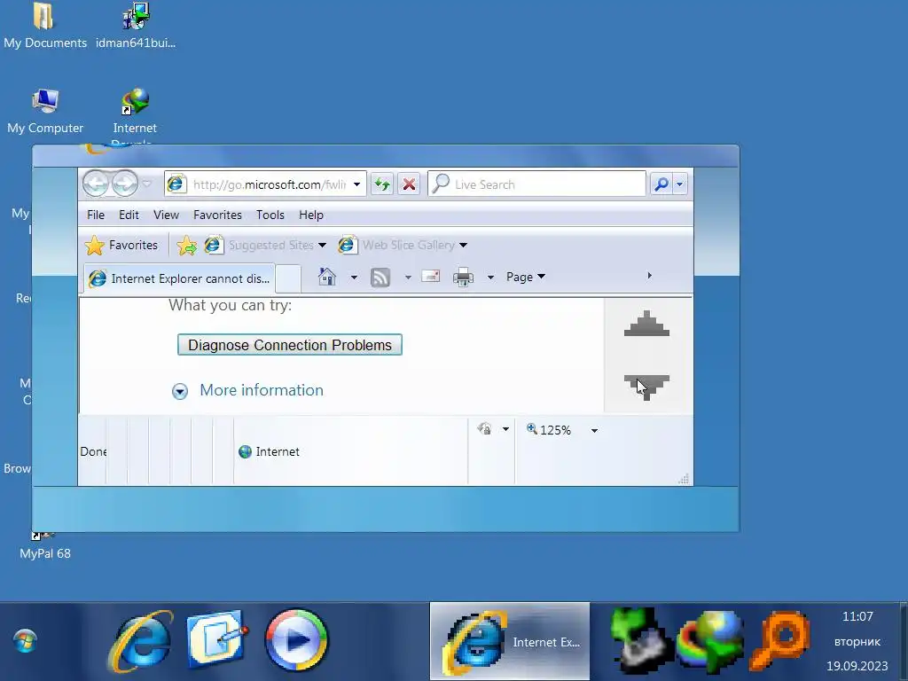Viewport: 908px width, 681px height.
Task: Open the security status dropdown arrow
Action: pyautogui.click(x=505, y=429)
